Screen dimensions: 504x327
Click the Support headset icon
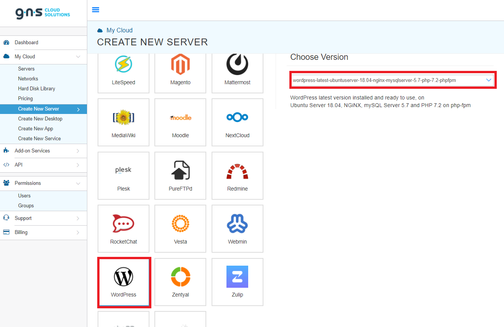tap(6, 218)
